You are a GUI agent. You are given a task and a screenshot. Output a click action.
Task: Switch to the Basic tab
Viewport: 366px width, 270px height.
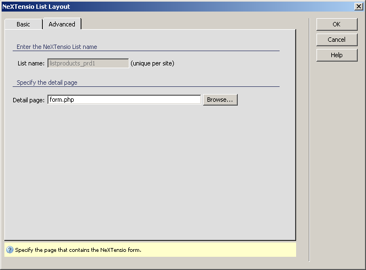pos(23,24)
